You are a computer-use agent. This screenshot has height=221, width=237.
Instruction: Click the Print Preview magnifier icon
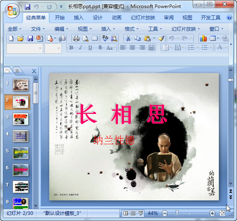[x=86, y=38]
